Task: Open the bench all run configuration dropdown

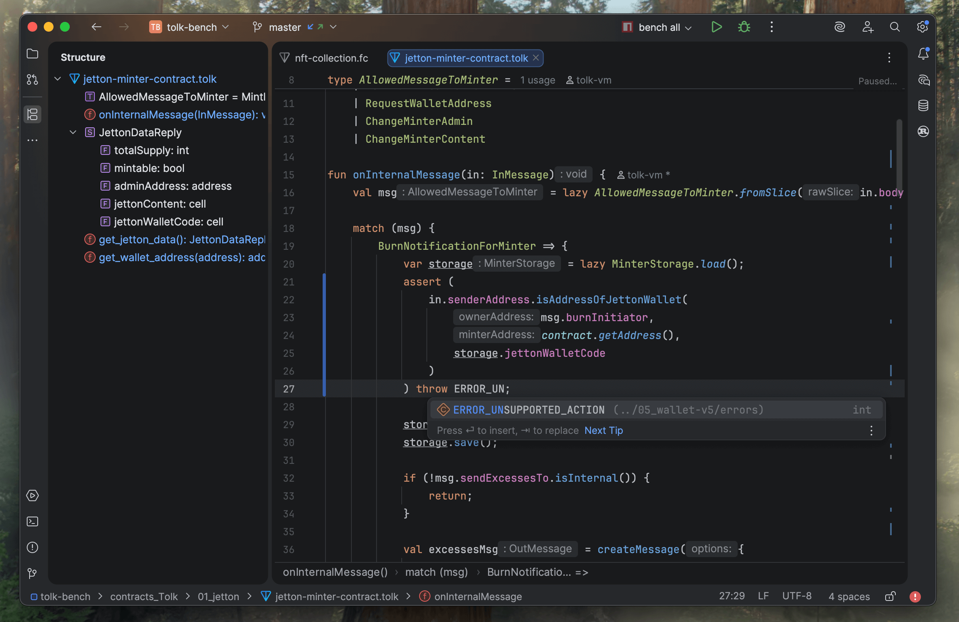Action: (x=659, y=27)
